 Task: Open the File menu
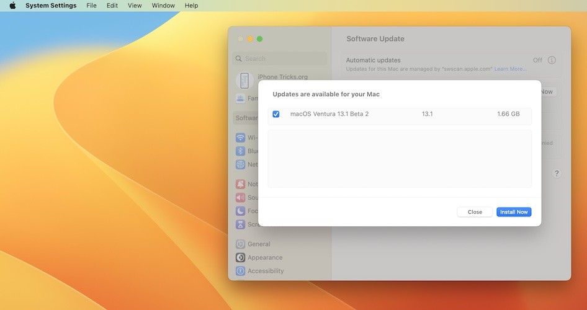coord(91,6)
